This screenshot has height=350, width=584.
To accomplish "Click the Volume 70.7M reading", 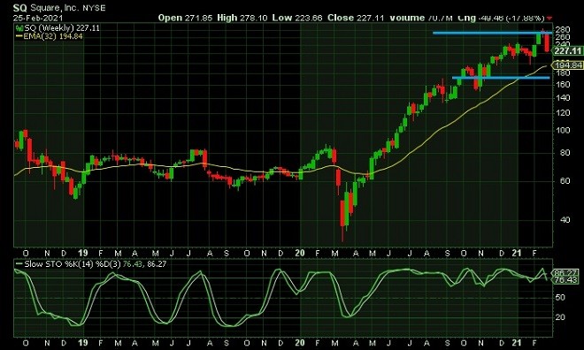I will click(x=421, y=18).
